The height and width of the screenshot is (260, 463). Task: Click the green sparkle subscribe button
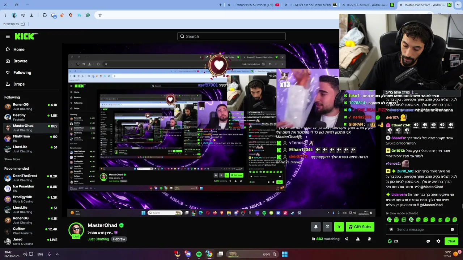[x=339, y=227]
